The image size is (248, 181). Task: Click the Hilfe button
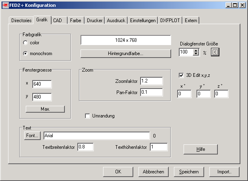coord(201,149)
